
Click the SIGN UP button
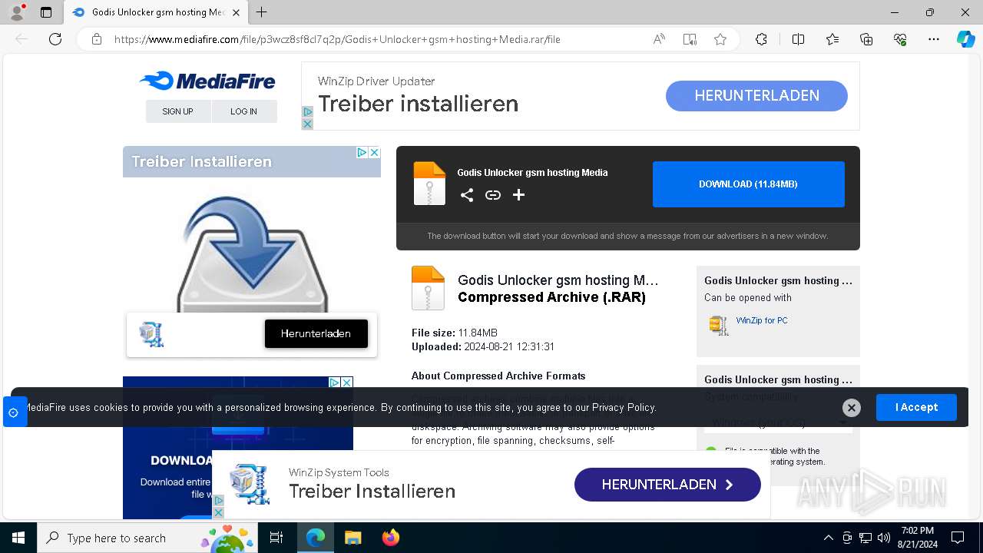click(177, 111)
